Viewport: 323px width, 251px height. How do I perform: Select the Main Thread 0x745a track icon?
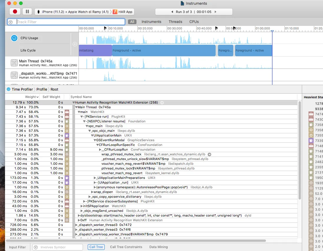[x=14, y=63]
